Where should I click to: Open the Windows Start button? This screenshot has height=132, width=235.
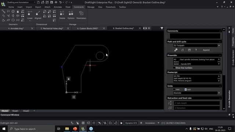click(x=4, y=129)
